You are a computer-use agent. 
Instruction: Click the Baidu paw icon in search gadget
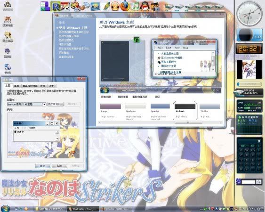pyautogui.click(x=238, y=182)
